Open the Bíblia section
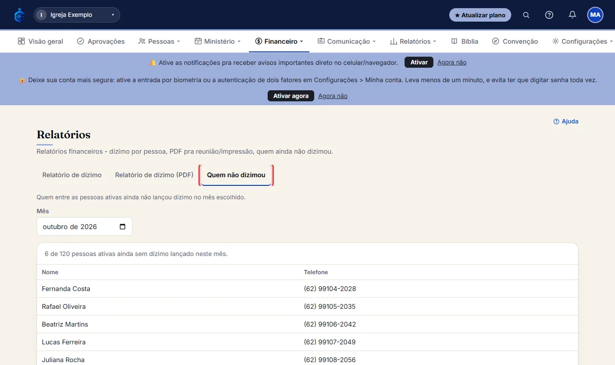This screenshot has height=365, width=615. click(x=465, y=41)
